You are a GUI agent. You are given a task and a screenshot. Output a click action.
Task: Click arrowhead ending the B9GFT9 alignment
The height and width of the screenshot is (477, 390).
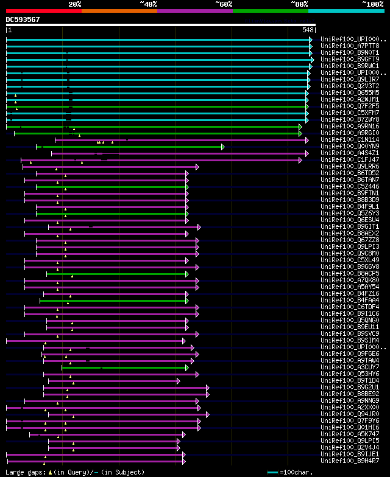[312, 60]
